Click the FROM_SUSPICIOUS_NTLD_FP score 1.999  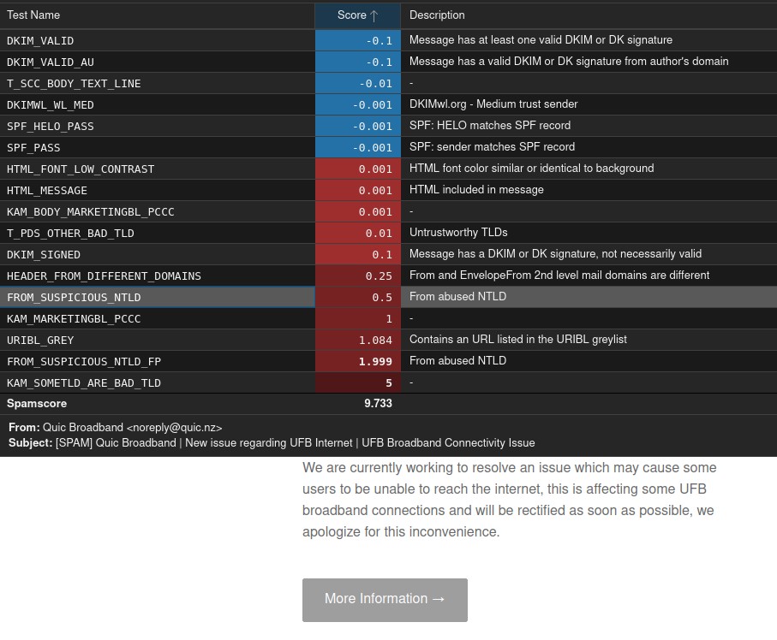[x=375, y=361]
